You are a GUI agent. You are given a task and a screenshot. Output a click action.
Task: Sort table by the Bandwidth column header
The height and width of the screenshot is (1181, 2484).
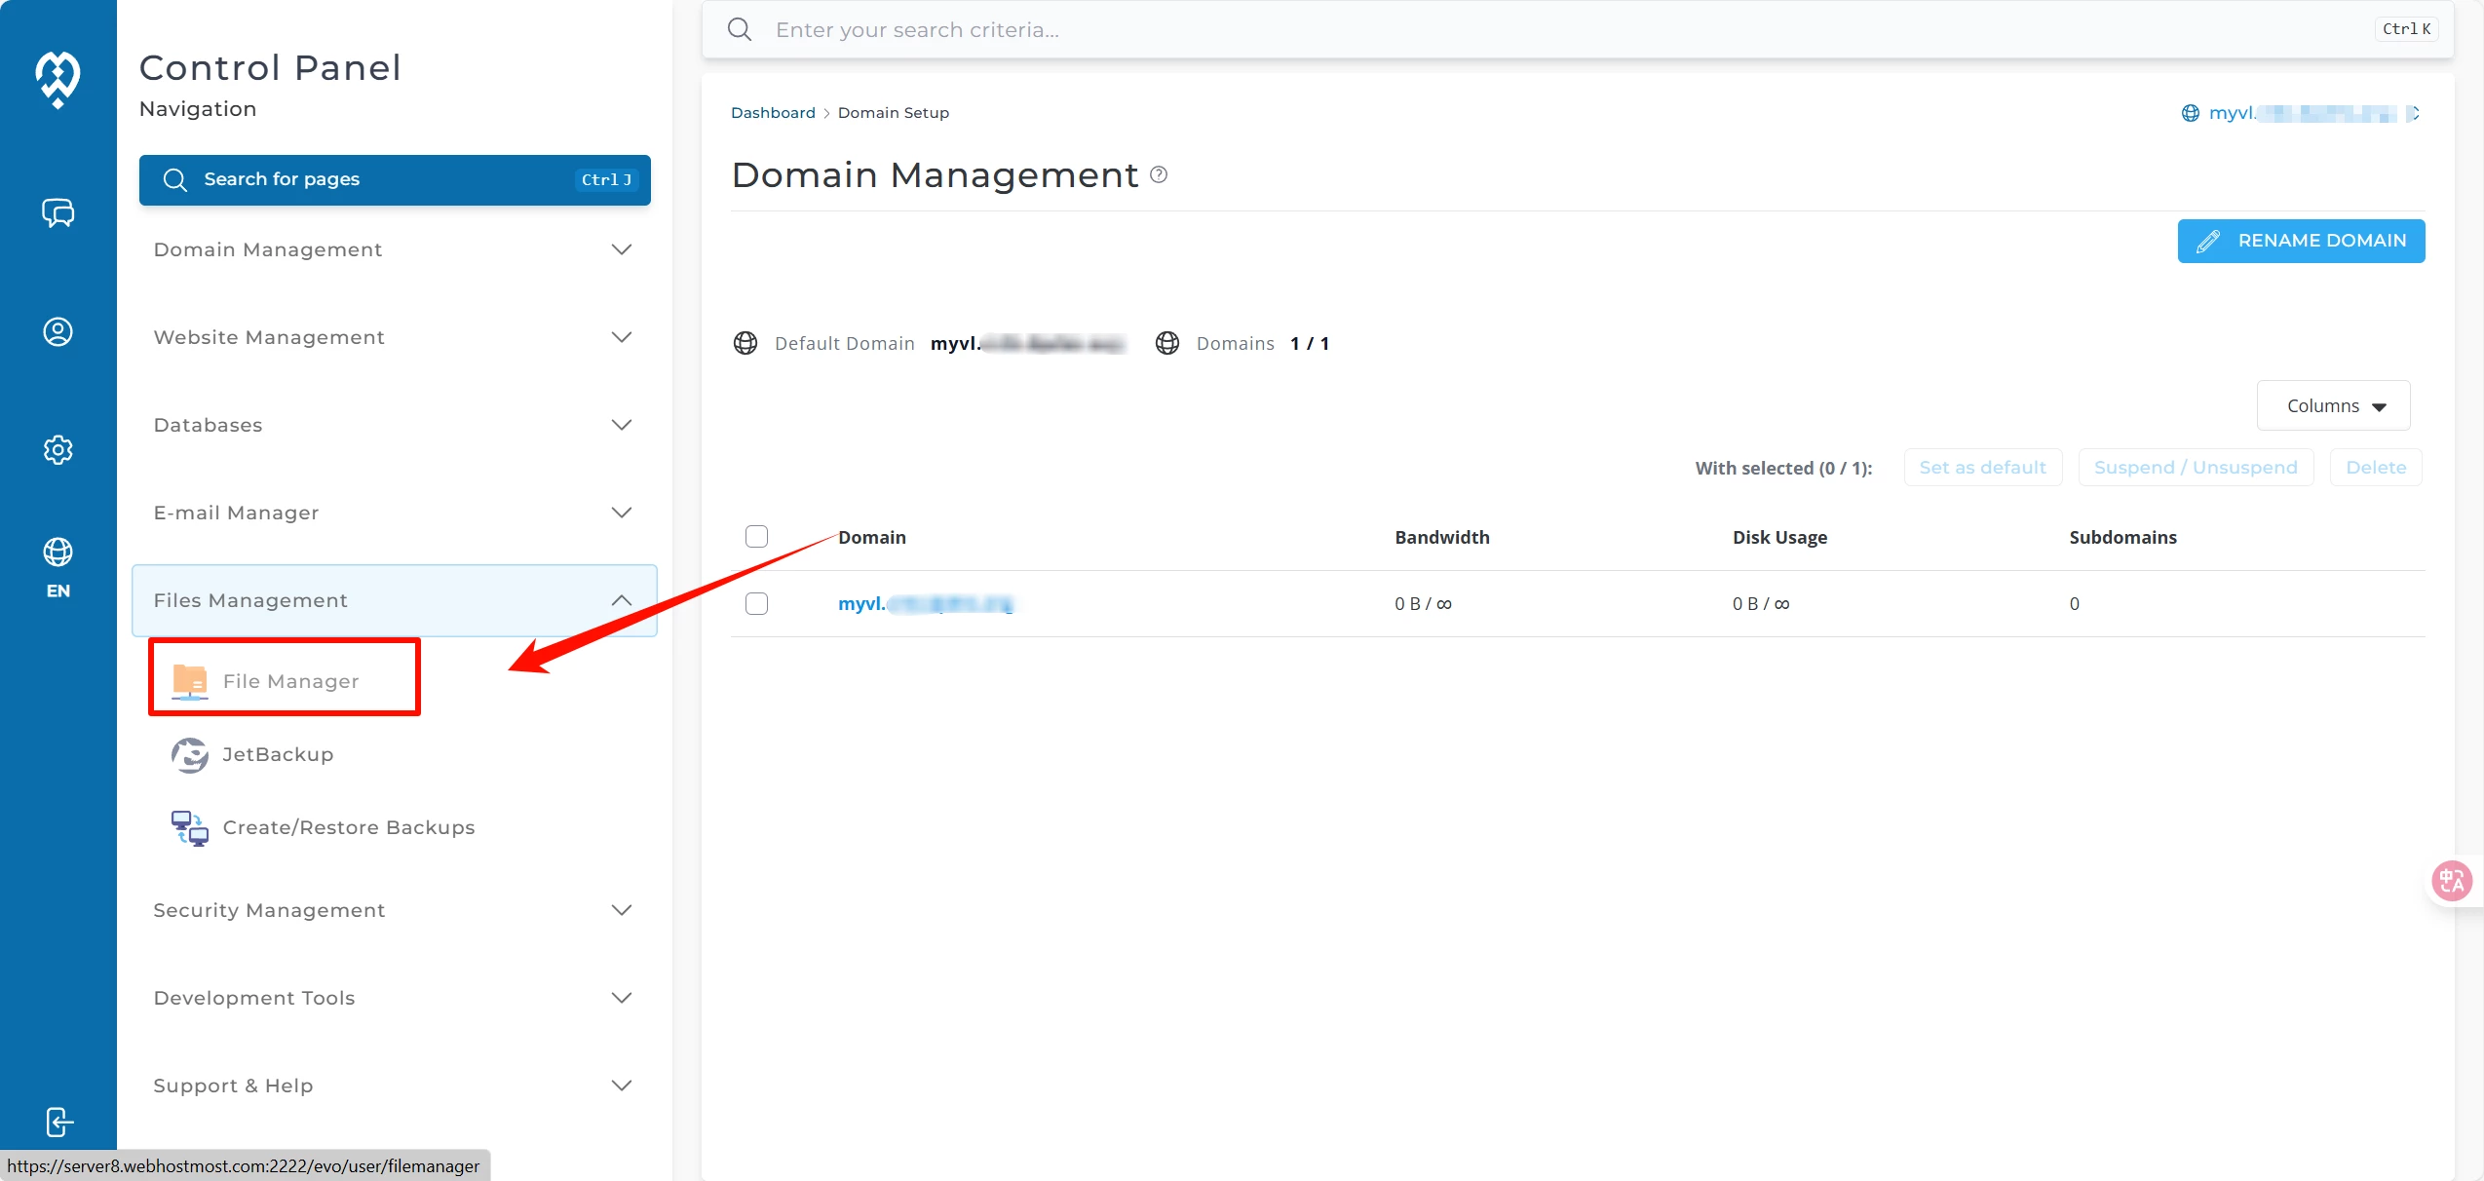(1441, 537)
